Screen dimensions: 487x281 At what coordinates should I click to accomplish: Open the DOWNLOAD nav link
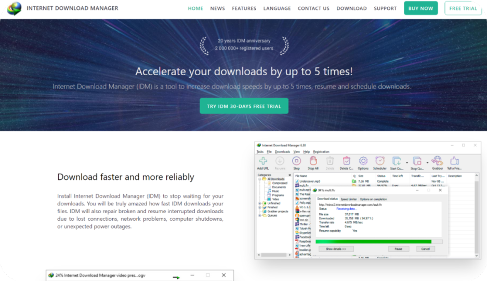351,8
